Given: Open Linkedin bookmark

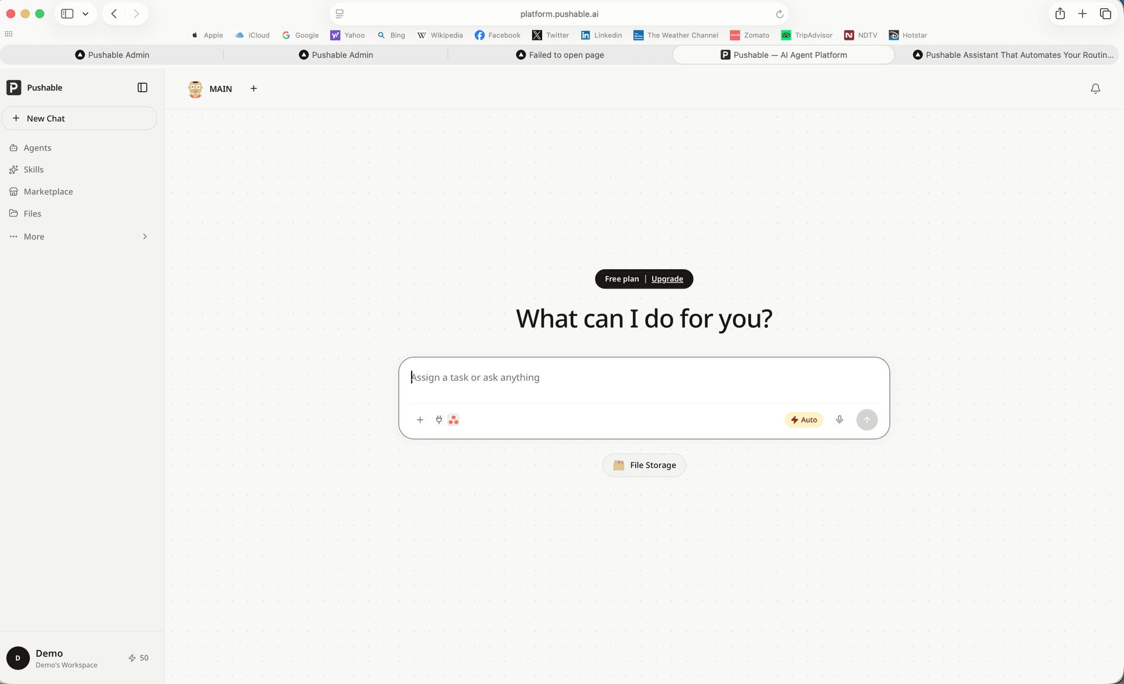Looking at the screenshot, I should pyautogui.click(x=601, y=35).
